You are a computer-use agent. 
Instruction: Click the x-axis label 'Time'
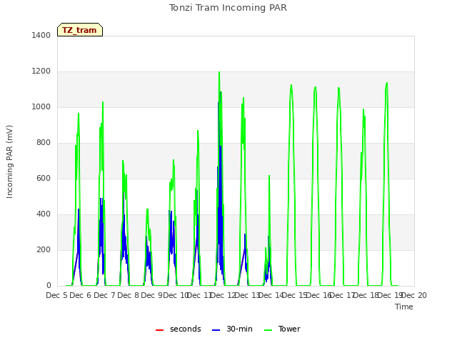point(404,307)
